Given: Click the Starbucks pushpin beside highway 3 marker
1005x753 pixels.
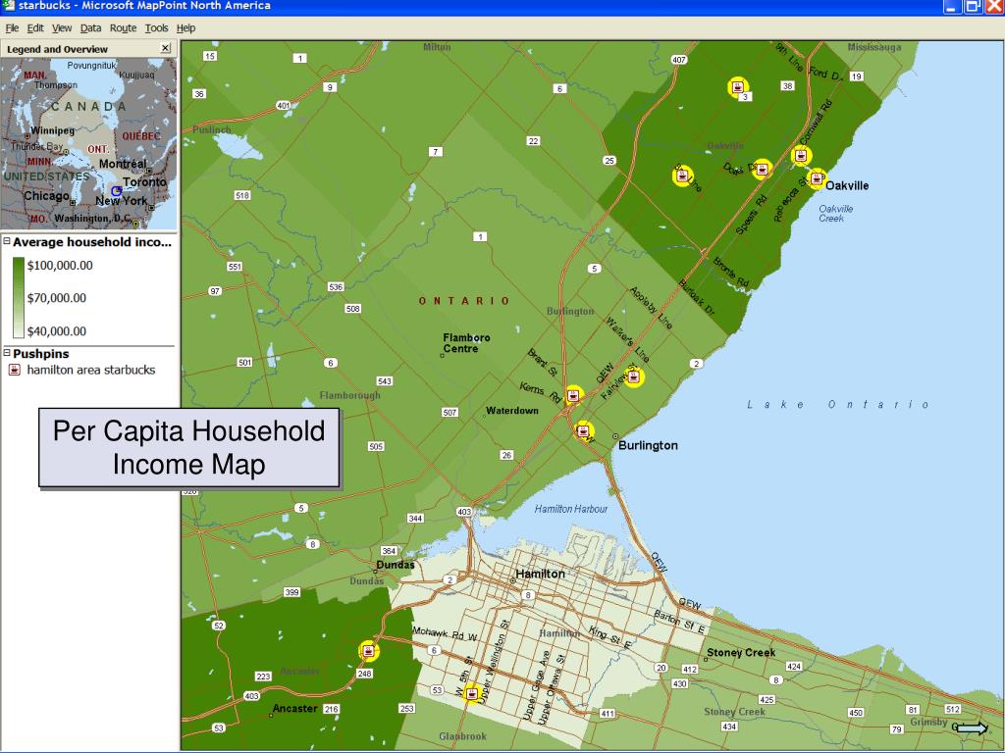Looking at the screenshot, I should click(x=738, y=86).
